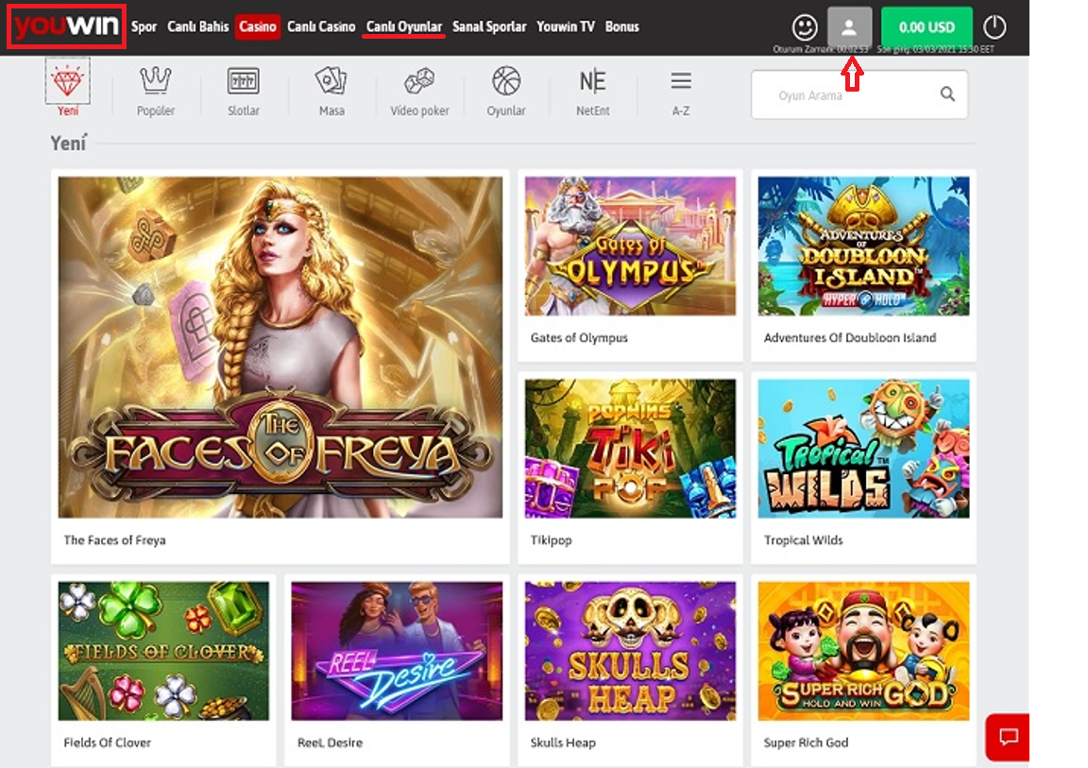Image resolution: width=1088 pixels, height=768 pixels.
Task: Open Canlı Casino in navigation
Action: pyautogui.click(x=321, y=27)
